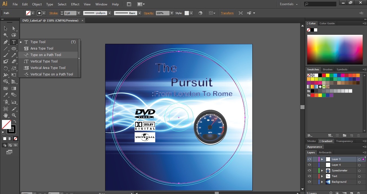Select the Magic Wand tool
This screenshot has height=194, width=367.
coord(6,35)
